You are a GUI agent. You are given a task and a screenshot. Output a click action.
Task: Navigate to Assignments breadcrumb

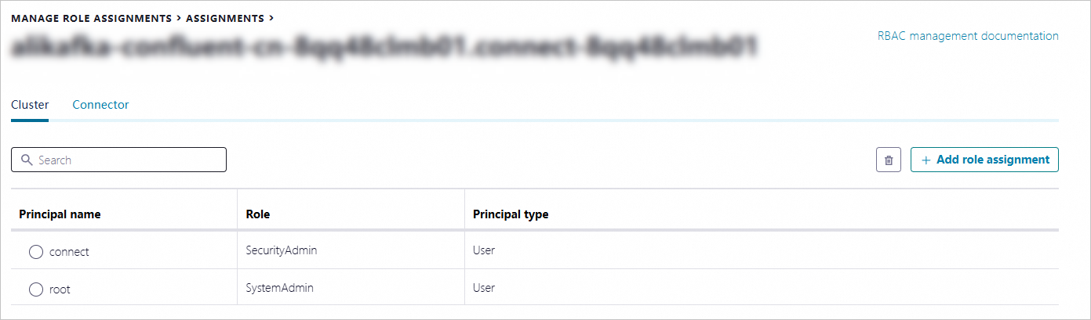point(223,17)
